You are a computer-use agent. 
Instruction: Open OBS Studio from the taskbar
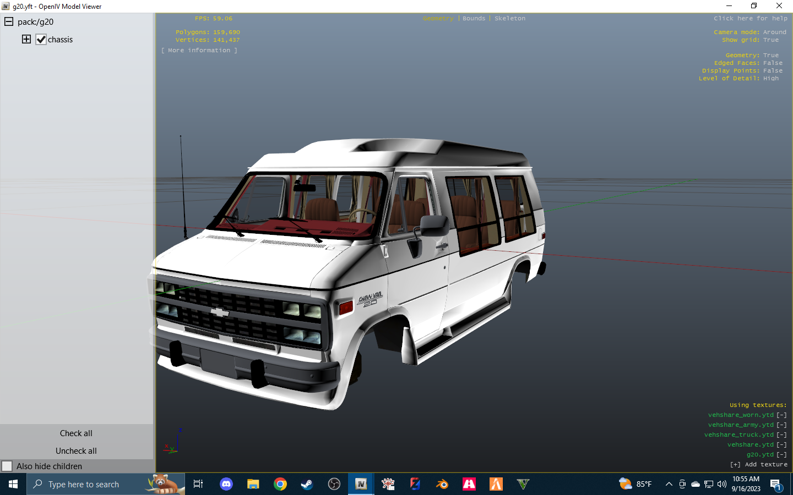click(x=334, y=485)
